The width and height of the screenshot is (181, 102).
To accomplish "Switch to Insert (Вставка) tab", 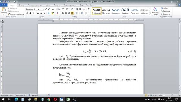I will tap(21, 5).
